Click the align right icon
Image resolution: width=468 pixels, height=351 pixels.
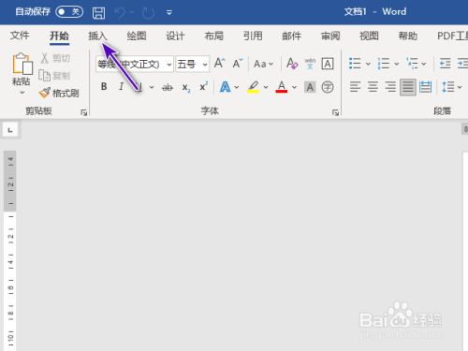(x=390, y=87)
